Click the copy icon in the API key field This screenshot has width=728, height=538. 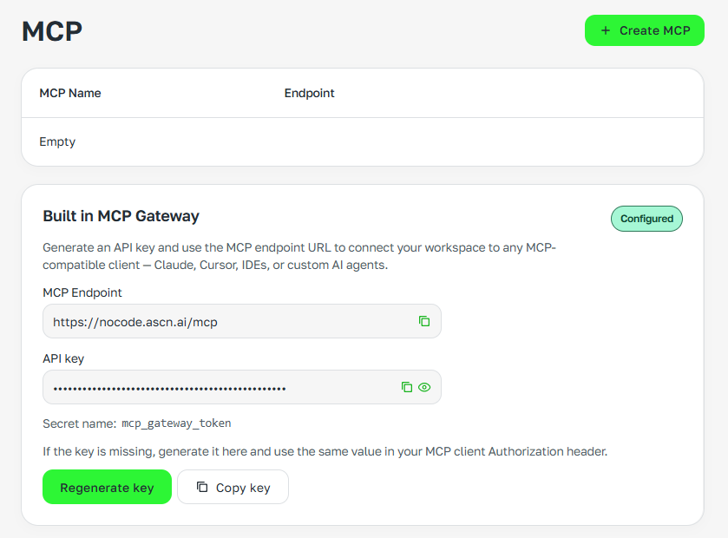tap(406, 387)
